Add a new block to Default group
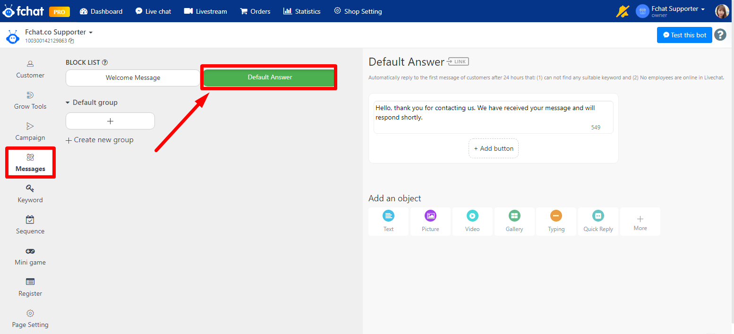The width and height of the screenshot is (734, 334). [x=110, y=121]
